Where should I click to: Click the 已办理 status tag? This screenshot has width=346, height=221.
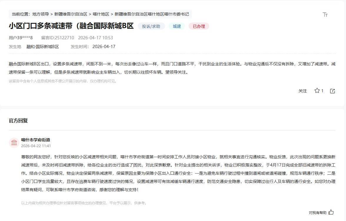click(x=199, y=26)
